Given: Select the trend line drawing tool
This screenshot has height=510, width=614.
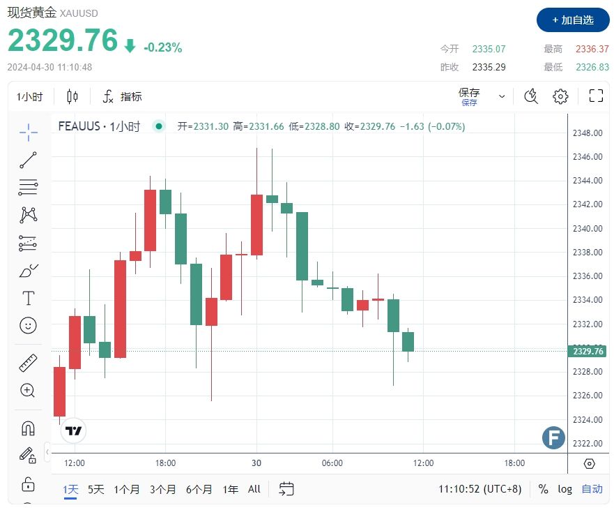Looking at the screenshot, I should point(29,160).
